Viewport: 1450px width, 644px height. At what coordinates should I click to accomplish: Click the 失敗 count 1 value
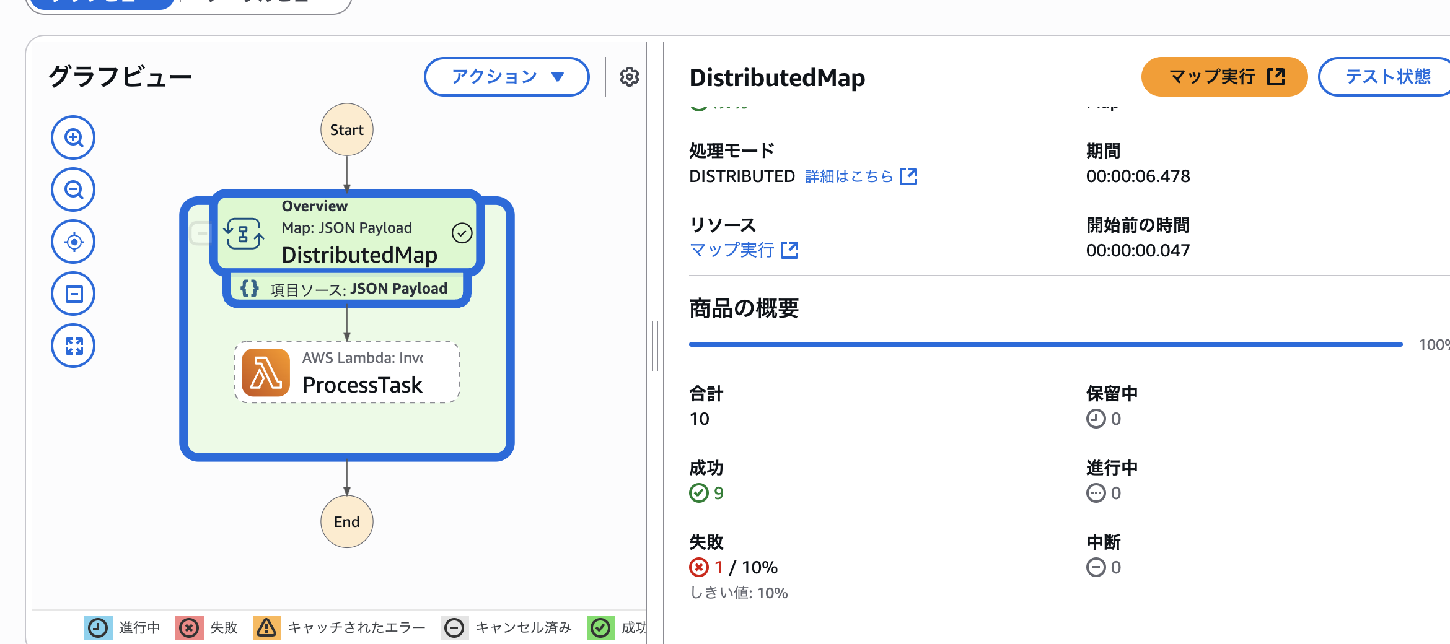[x=719, y=567]
